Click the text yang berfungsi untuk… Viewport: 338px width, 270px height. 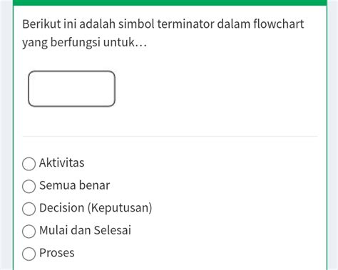coord(84,43)
